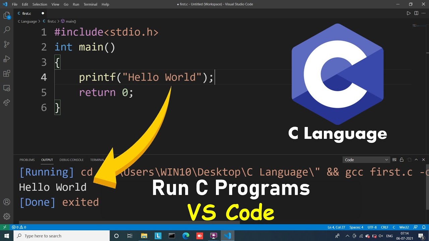
Task: Open the Explorer view in activity bar
Action: pyautogui.click(x=7, y=16)
